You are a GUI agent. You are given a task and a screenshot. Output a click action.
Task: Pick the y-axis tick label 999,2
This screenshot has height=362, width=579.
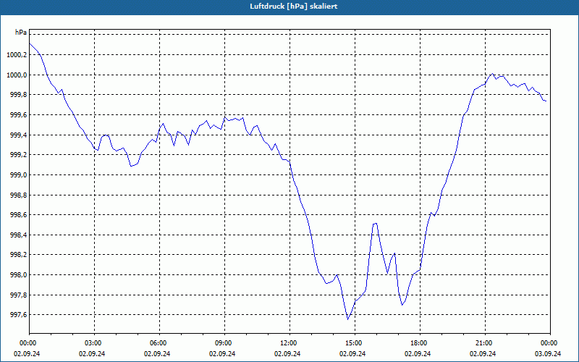coord(18,155)
